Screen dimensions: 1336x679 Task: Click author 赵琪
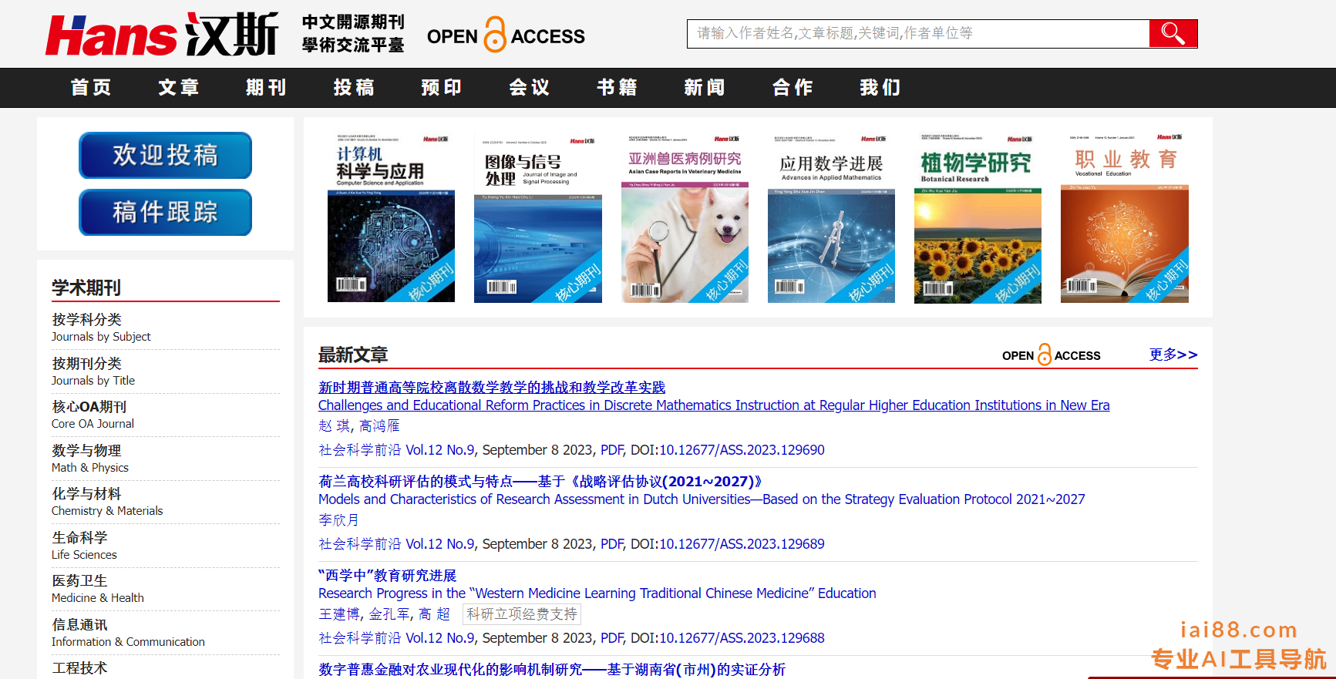334,425
